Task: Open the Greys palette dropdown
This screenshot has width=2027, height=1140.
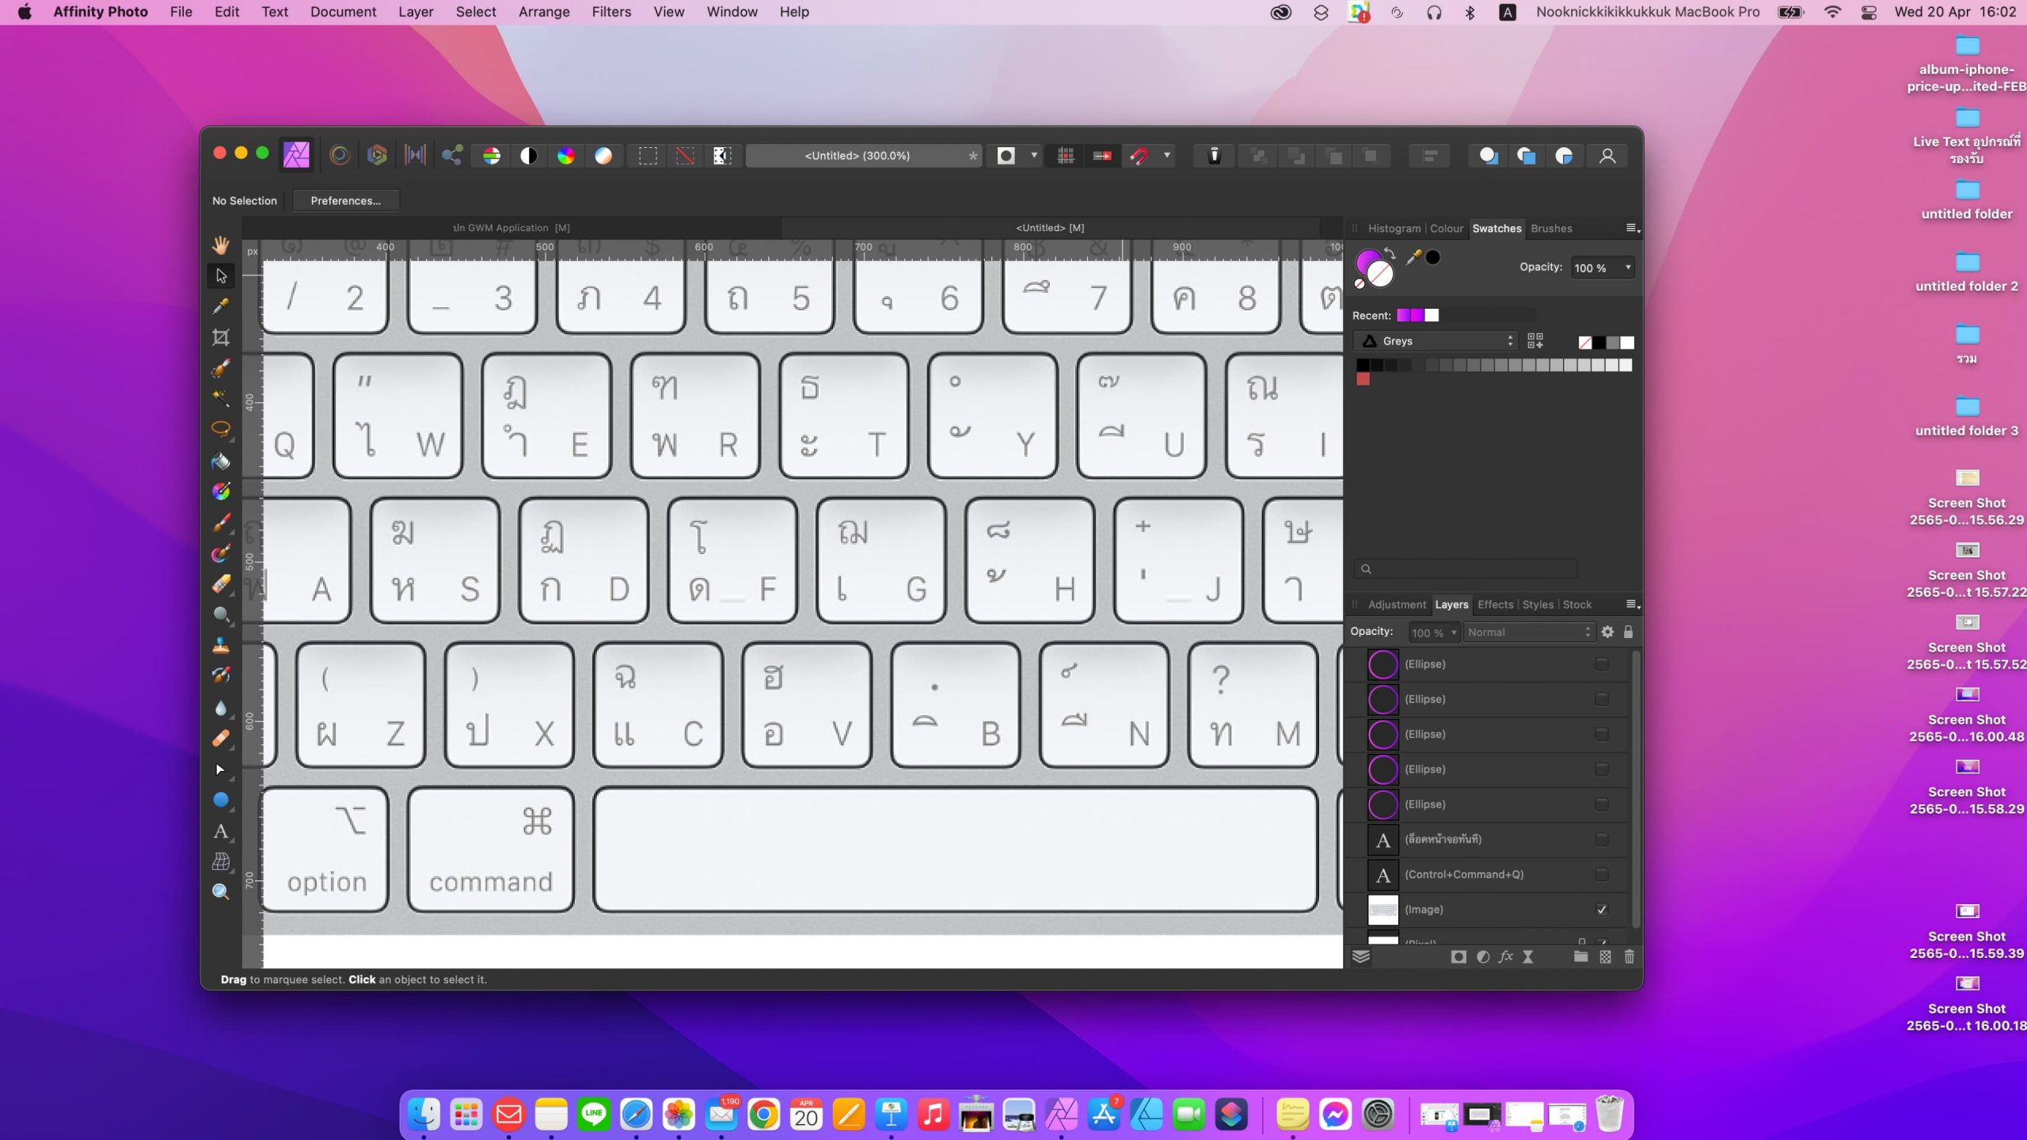Action: 1436,341
